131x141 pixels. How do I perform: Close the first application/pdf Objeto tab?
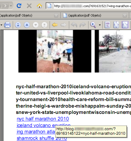click(56, 15)
